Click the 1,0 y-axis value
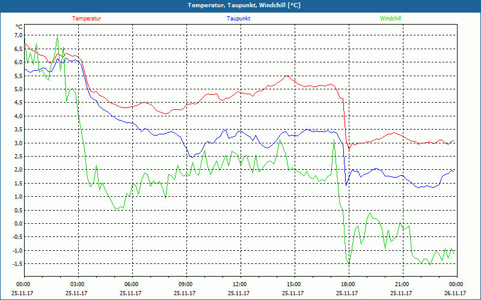 pos(19,197)
